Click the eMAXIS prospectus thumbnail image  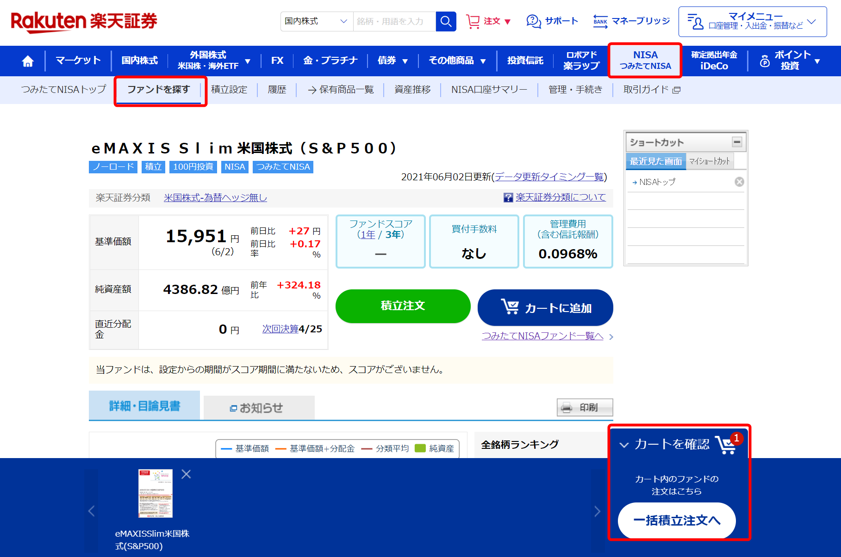(156, 493)
